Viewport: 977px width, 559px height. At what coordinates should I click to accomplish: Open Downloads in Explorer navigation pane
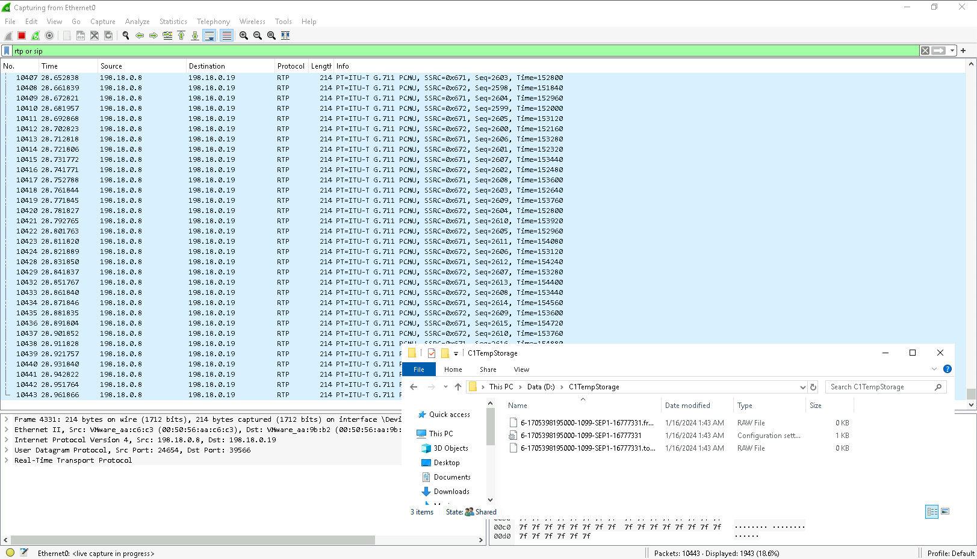tap(451, 492)
